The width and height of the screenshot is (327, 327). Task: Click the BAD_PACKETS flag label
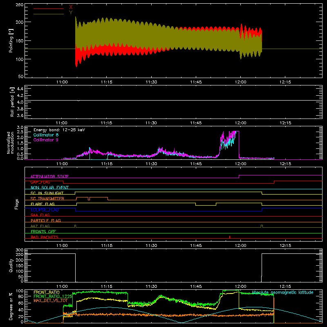click(45, 237)
